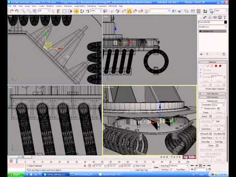Viewport: 236px width, 177px height.
Task: Select the Select and Link tool
Action: [23, 11]
